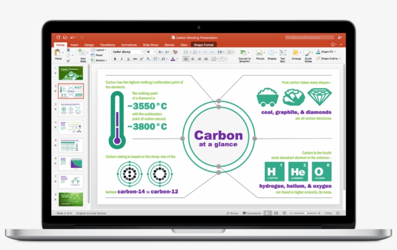Screen dimensions: 397x250
Task: Click the presentation file icon in title
Action: click(173, 37)
